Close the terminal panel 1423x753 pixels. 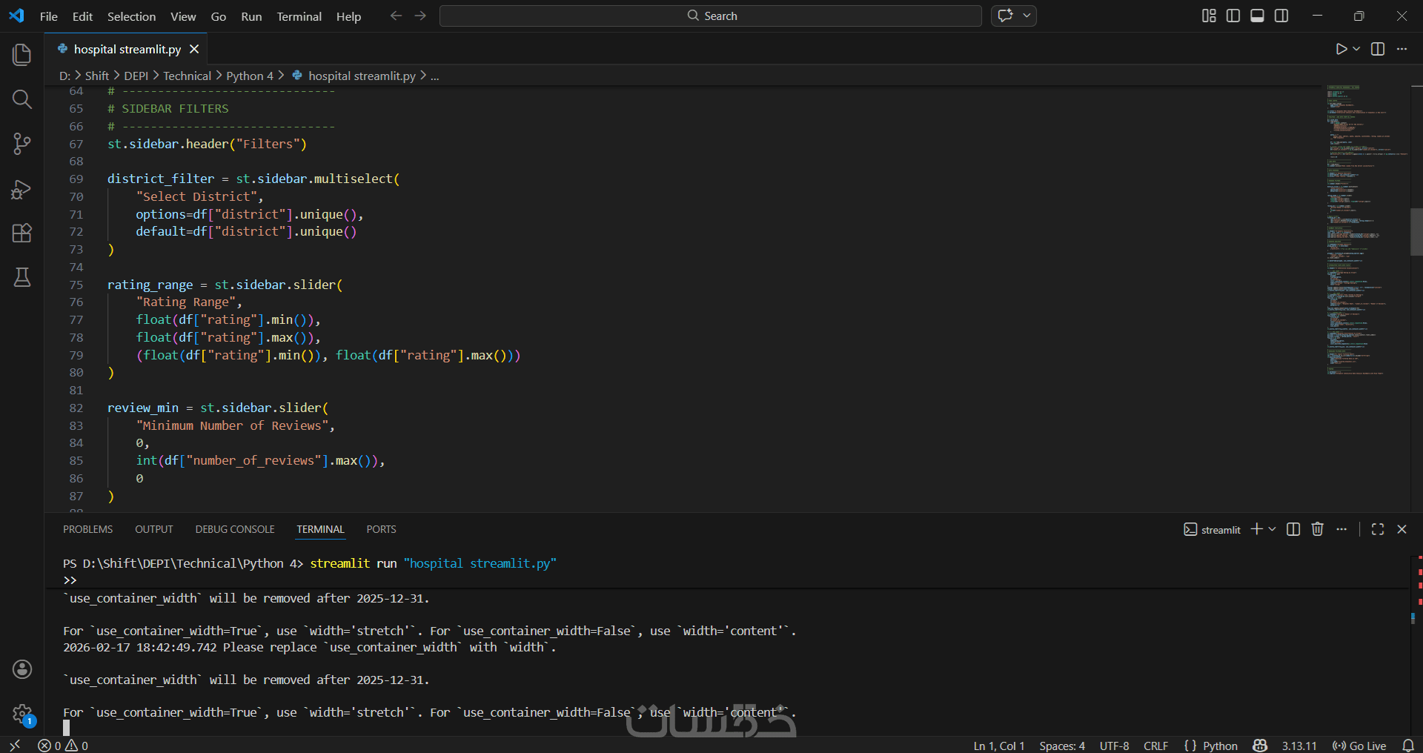coord(1402,529)
